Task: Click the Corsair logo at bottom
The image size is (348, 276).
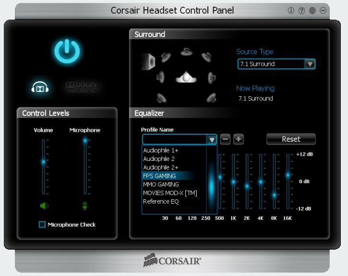Action: pyautogui.click(x=172, y=260)
